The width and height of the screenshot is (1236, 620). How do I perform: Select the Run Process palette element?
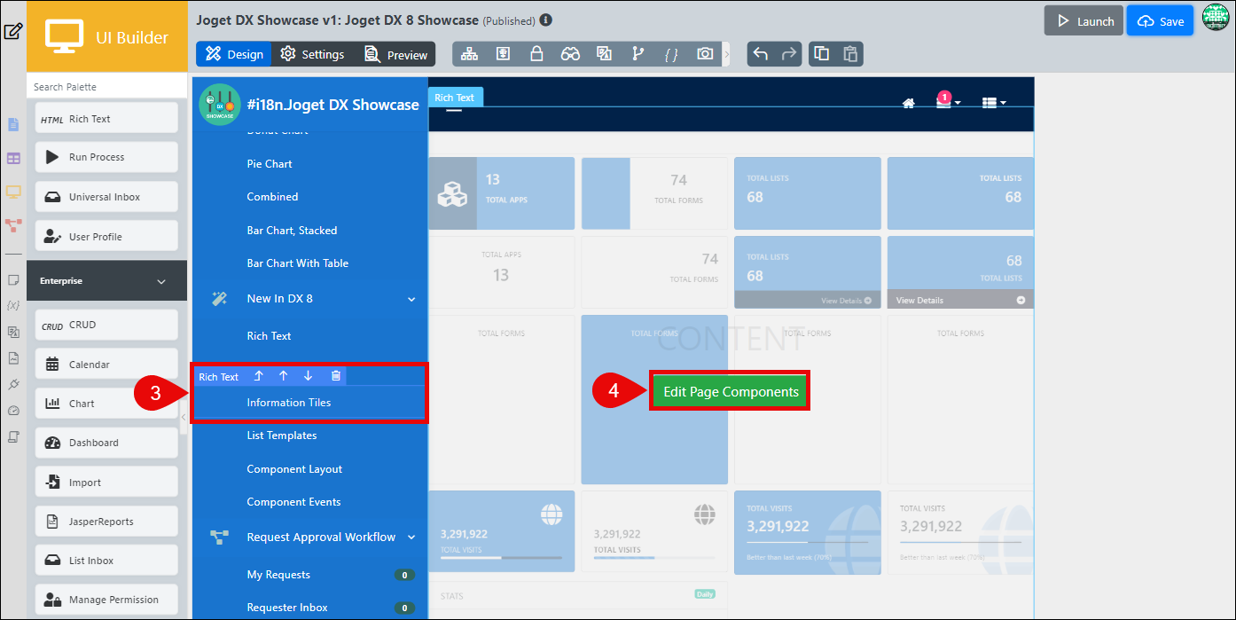pyautogui.click(x=106, y=157)
